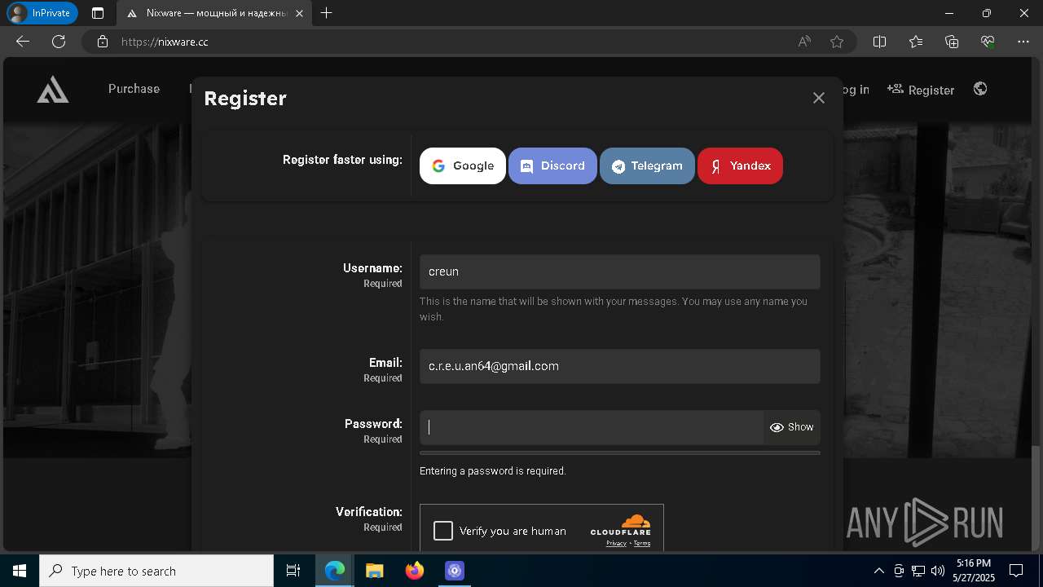Register using Yandex
The width and height of the screenshot is (1043, 587).
pos(740,166)
